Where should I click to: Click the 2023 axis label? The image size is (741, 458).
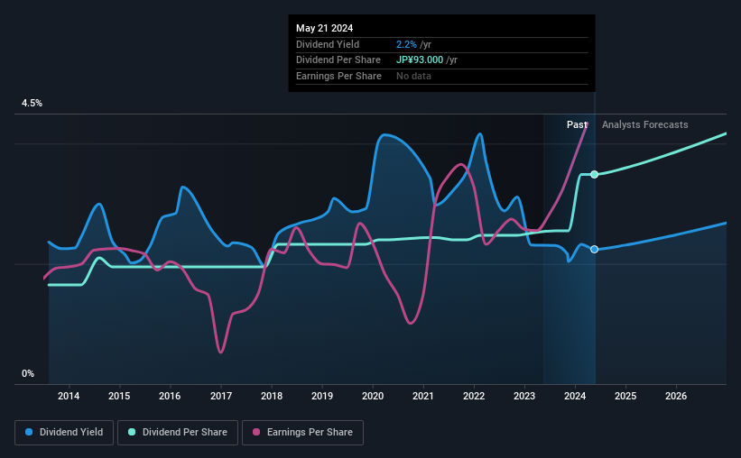pos(524,396)
